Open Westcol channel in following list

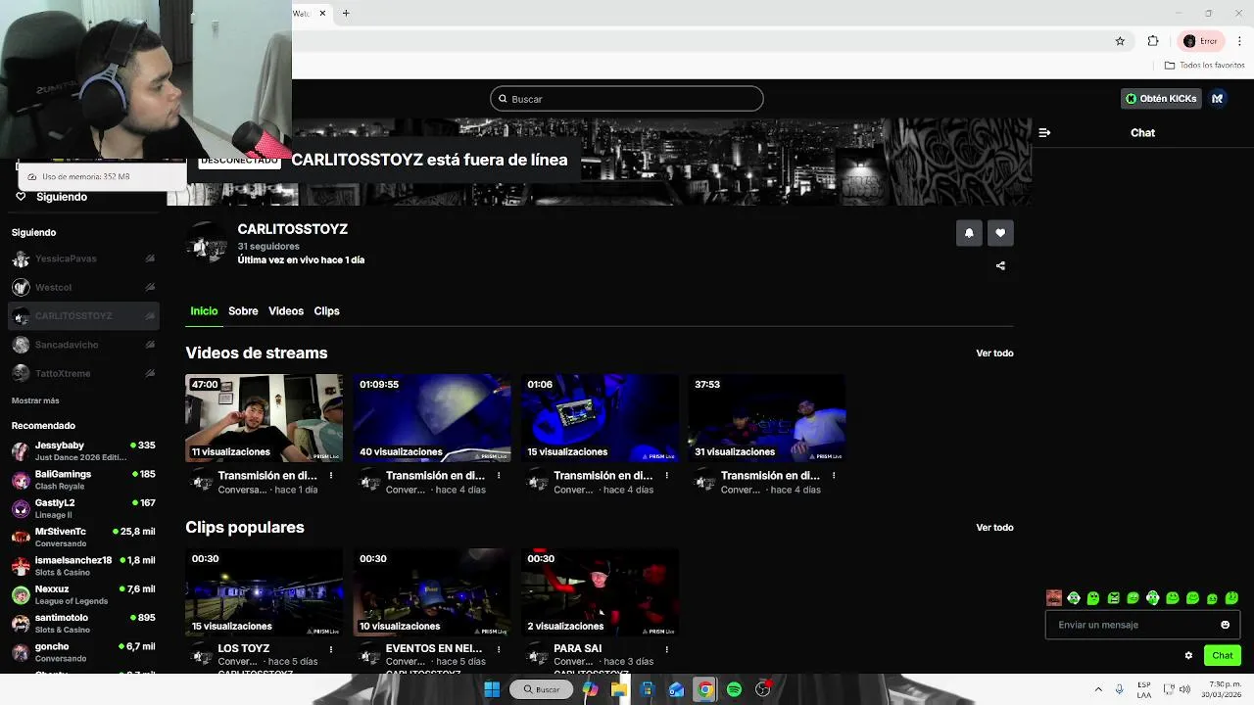pos(83,288)
